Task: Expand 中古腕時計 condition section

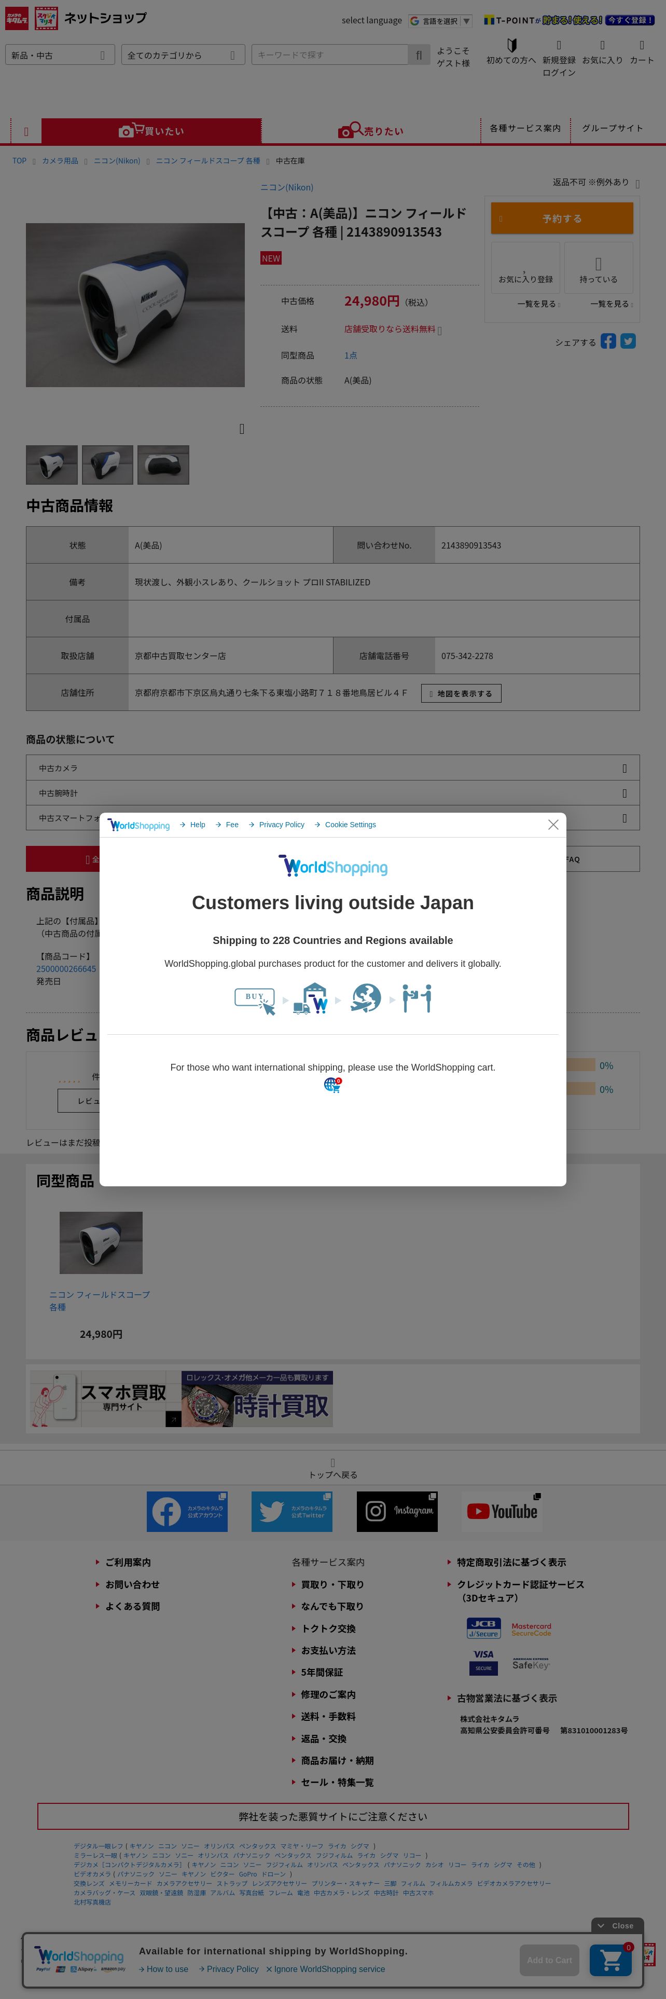Action: (x=332, y=793)
